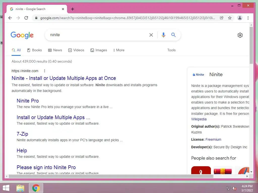Bookmark this page with the star icon

[x=230, y=18]
